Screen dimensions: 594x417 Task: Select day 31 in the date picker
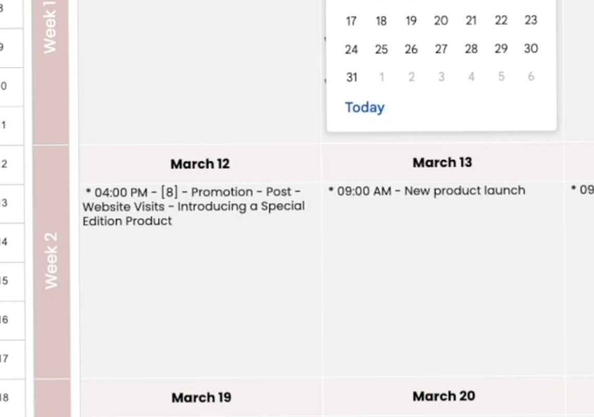tap(351, 77)
